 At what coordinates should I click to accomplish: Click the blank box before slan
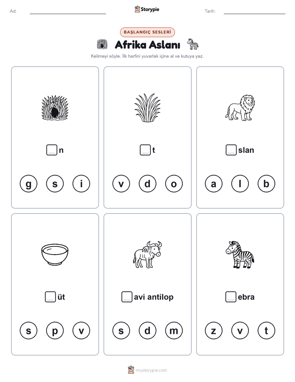coord(231,150)
